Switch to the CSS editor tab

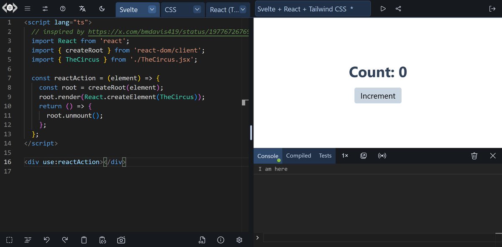[x=171, y=10]
